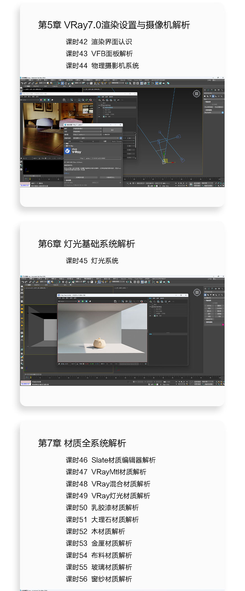
Task: Open the target dropdown in render settings dialog
Action: click(x=87, y=129)
